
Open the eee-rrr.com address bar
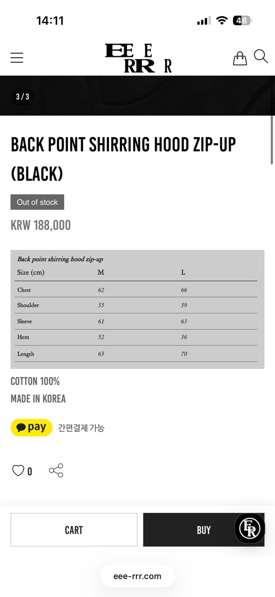[137, 576]
